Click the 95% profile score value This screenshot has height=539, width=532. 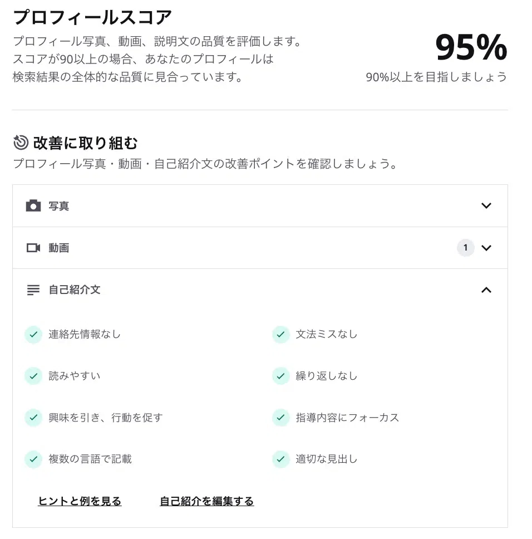click(471, 47)
